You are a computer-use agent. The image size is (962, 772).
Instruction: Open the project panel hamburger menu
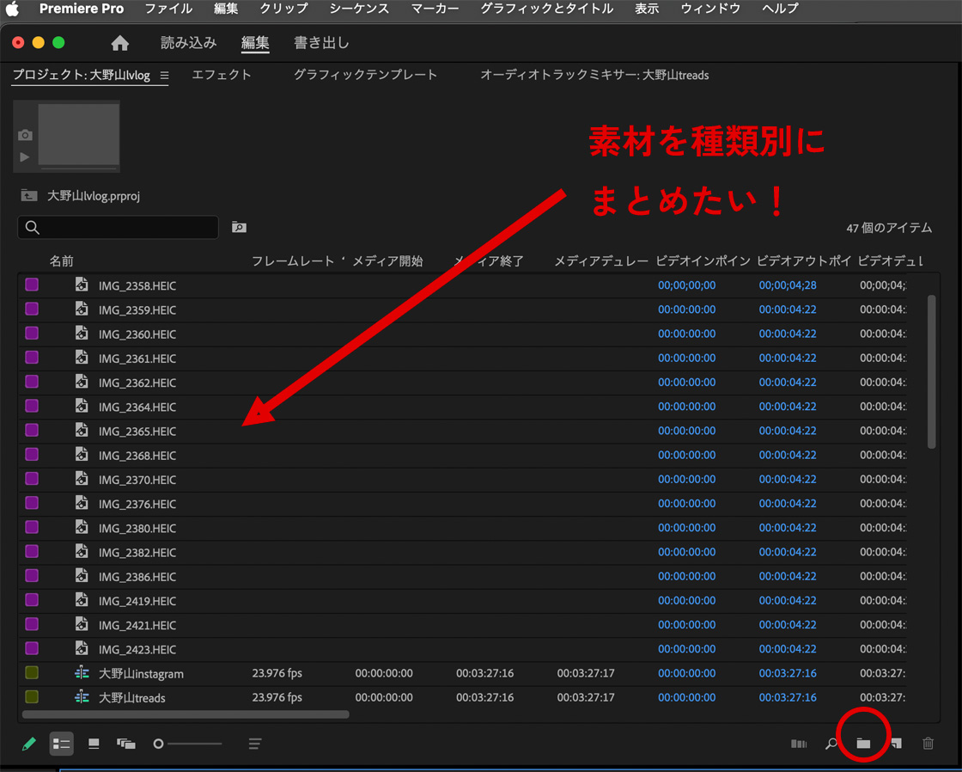tap(164, 76)
